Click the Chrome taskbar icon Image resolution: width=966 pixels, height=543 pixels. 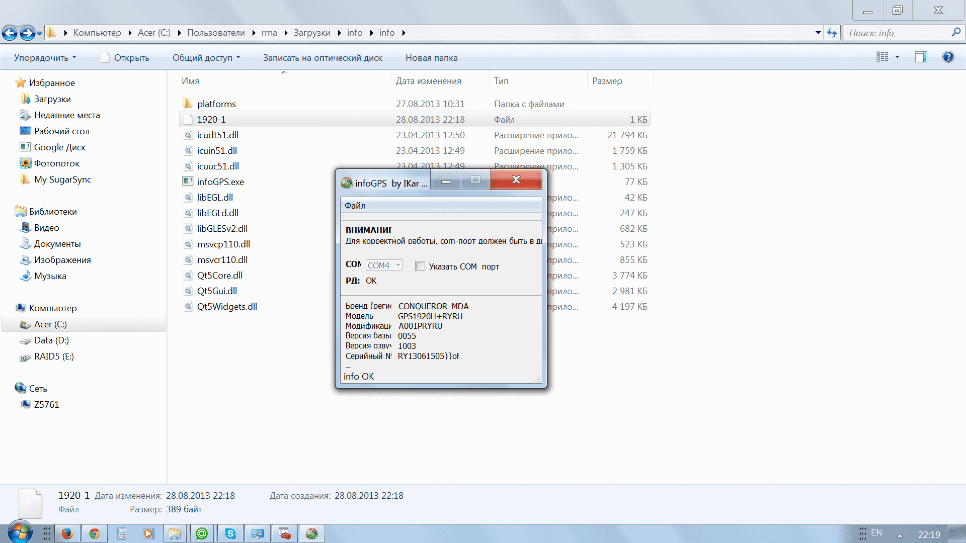[x=94, y=533]
